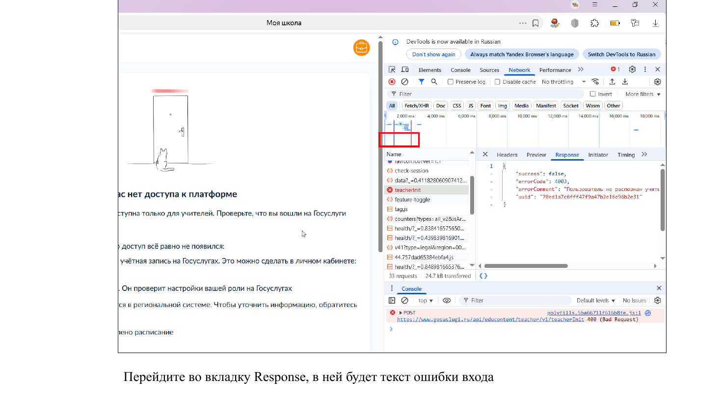The image size is (720, 404).
Task: Select JS request type filter
Action: tap(471, 106)
